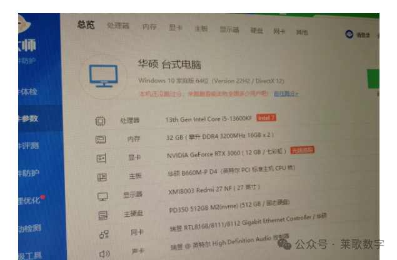
Task: Click the large blue desktop computer icon
Action: [103, 76]
